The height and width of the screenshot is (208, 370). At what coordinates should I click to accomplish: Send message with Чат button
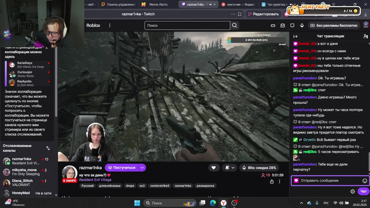pyautogui.click(x=363, y=191)
